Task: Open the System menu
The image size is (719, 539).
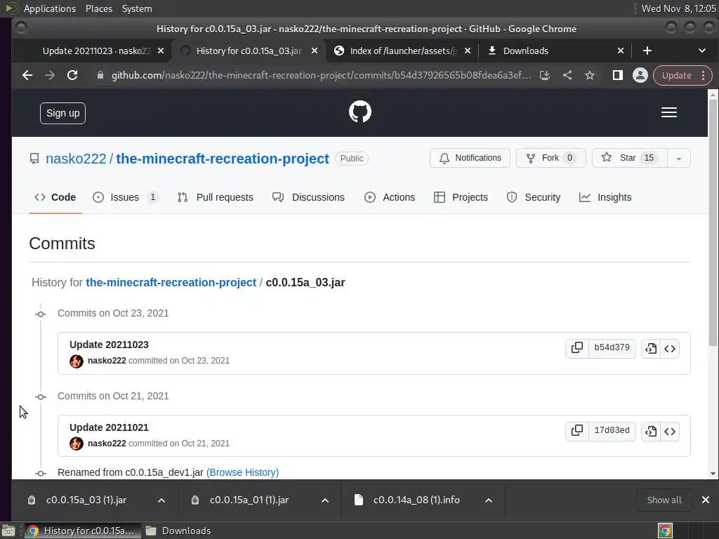Action: coord(137,8)
